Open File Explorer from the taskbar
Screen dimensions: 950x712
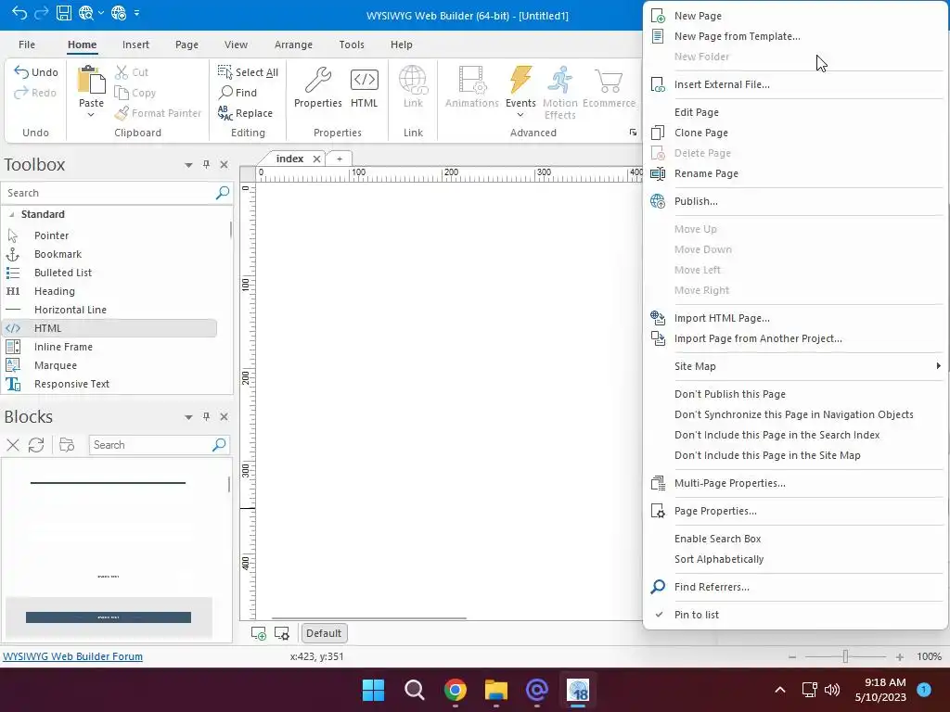tap(495, 690)
